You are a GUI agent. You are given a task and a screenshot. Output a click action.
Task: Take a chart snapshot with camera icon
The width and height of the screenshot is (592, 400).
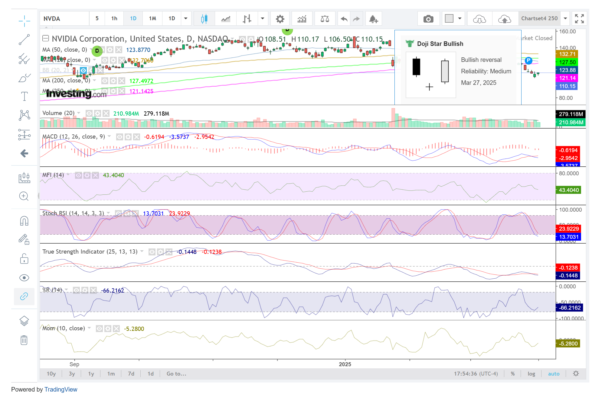(x=428, y=19)
